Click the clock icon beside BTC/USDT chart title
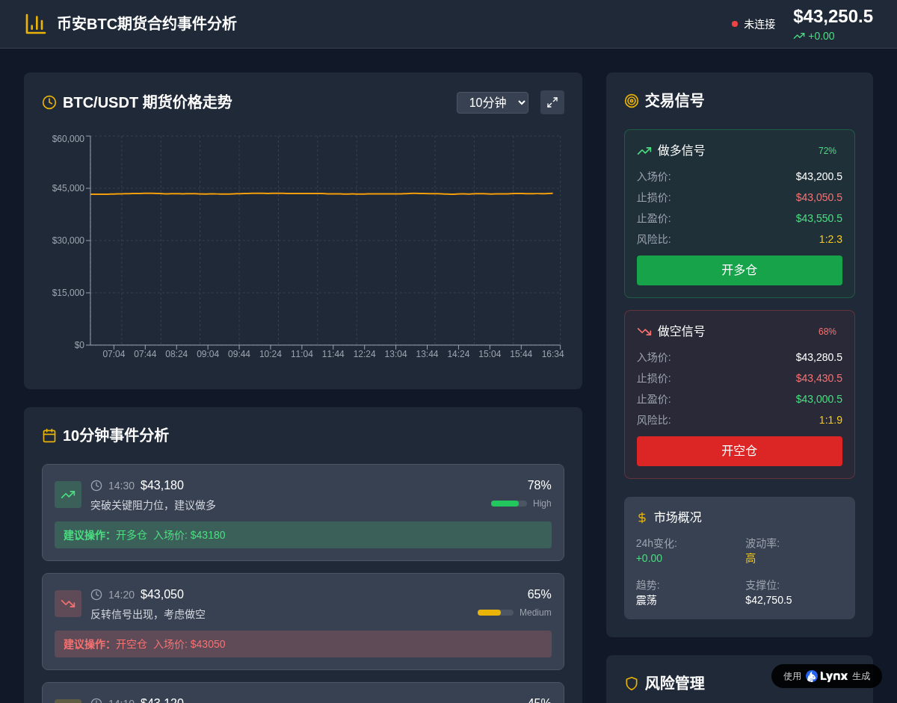This screenshot has width=897, height=703. click(49, 102)
